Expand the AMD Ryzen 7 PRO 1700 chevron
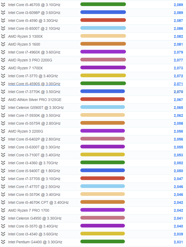This screenshot has width=186, height=247. click(x=3, y=210)
